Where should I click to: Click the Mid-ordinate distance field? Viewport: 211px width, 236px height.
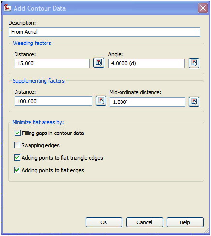click(148, 102)
